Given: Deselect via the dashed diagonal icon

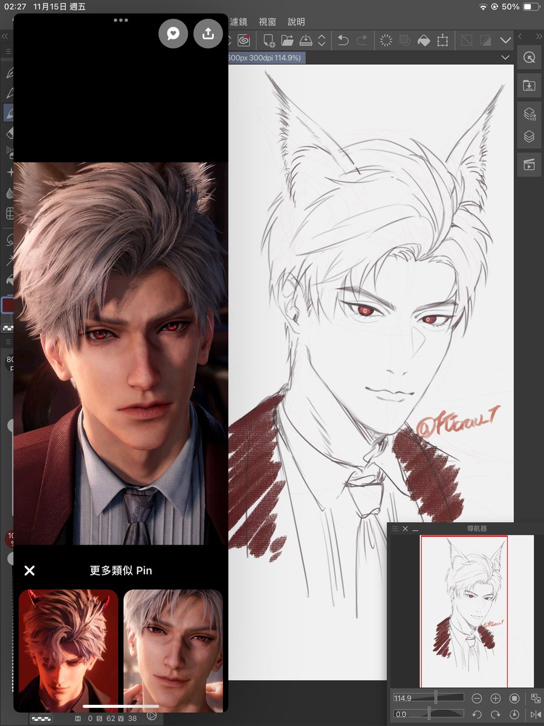Looking at the screenshot, I should 467,41.
